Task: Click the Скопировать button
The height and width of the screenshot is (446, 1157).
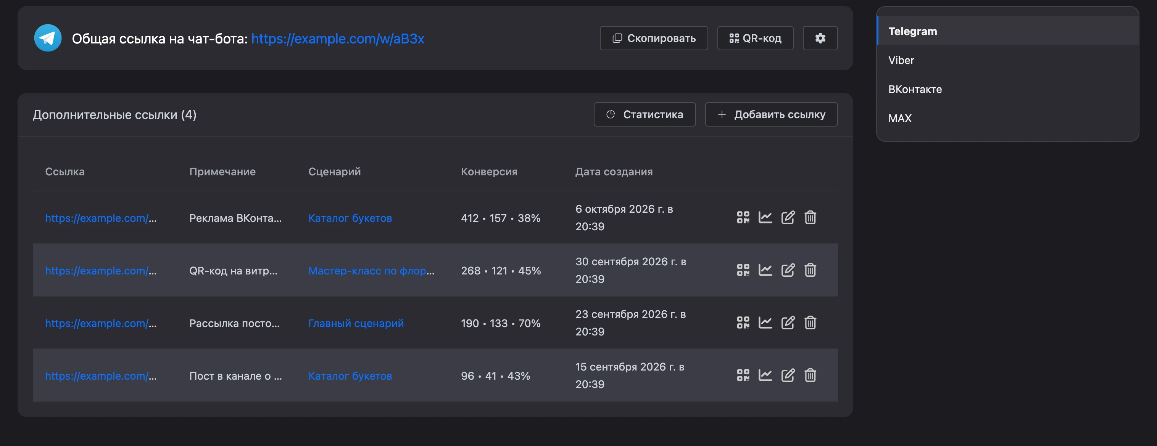Action: (x=654, y=38)
